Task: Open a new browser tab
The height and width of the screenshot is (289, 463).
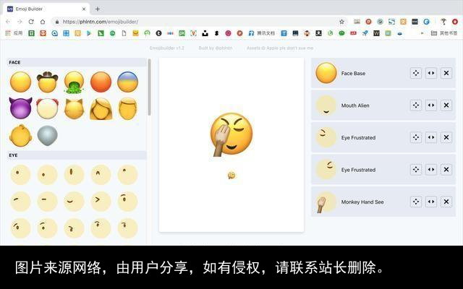Action: [98, 9]
